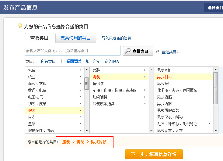
Task: Expand the arrow beside 服装
Action: point(80,110)
